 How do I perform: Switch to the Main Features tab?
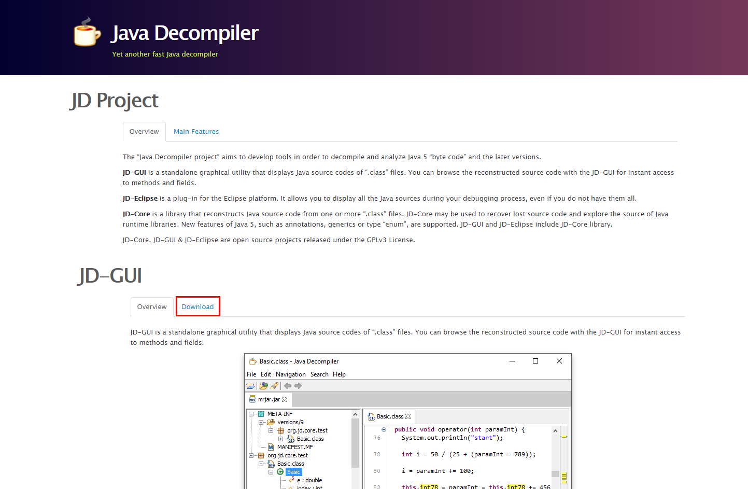pos(196,131)
